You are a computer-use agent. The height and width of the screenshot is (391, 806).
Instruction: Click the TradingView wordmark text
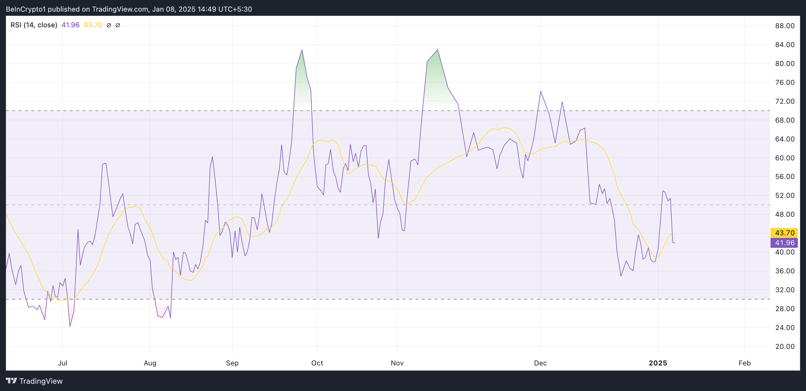pos(41,381)
